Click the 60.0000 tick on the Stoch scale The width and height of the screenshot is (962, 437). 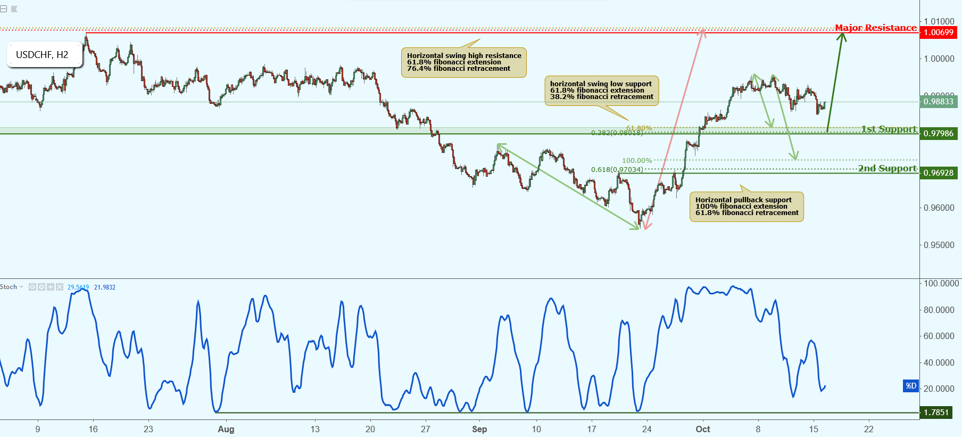coord(939,336)
